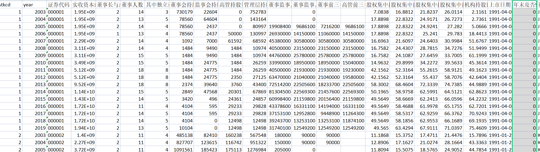Select the cell with value 7.0838

378,12
